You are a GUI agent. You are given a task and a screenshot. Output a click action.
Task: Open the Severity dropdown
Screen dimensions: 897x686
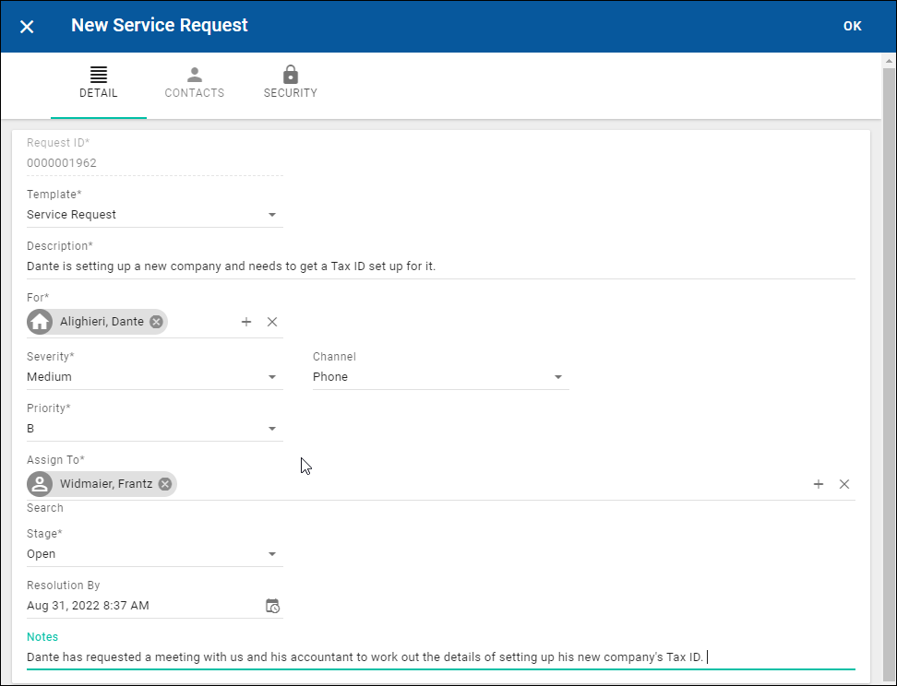tap(272, 377)
